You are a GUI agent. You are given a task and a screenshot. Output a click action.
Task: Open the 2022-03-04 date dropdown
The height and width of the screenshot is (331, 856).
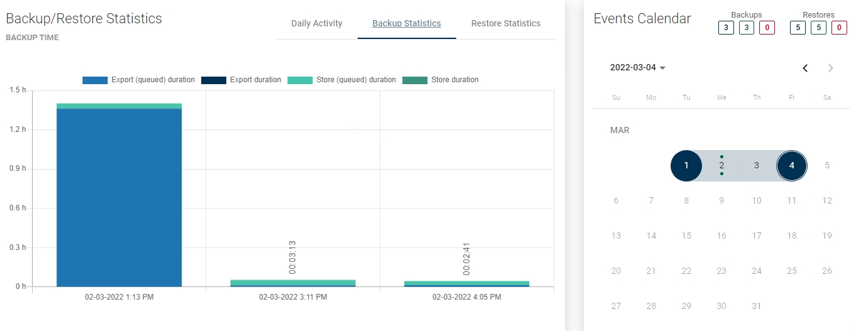(638, 68)
